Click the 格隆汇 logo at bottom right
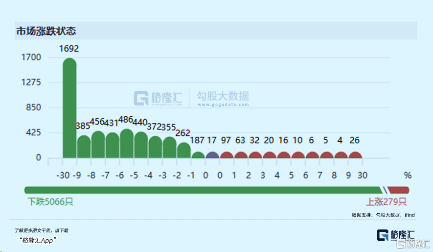The image size is (433, 252). coord(396,235)
